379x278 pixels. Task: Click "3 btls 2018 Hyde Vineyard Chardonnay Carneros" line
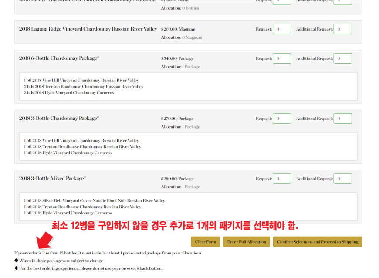pyautogui.click(x=69, y=92)
